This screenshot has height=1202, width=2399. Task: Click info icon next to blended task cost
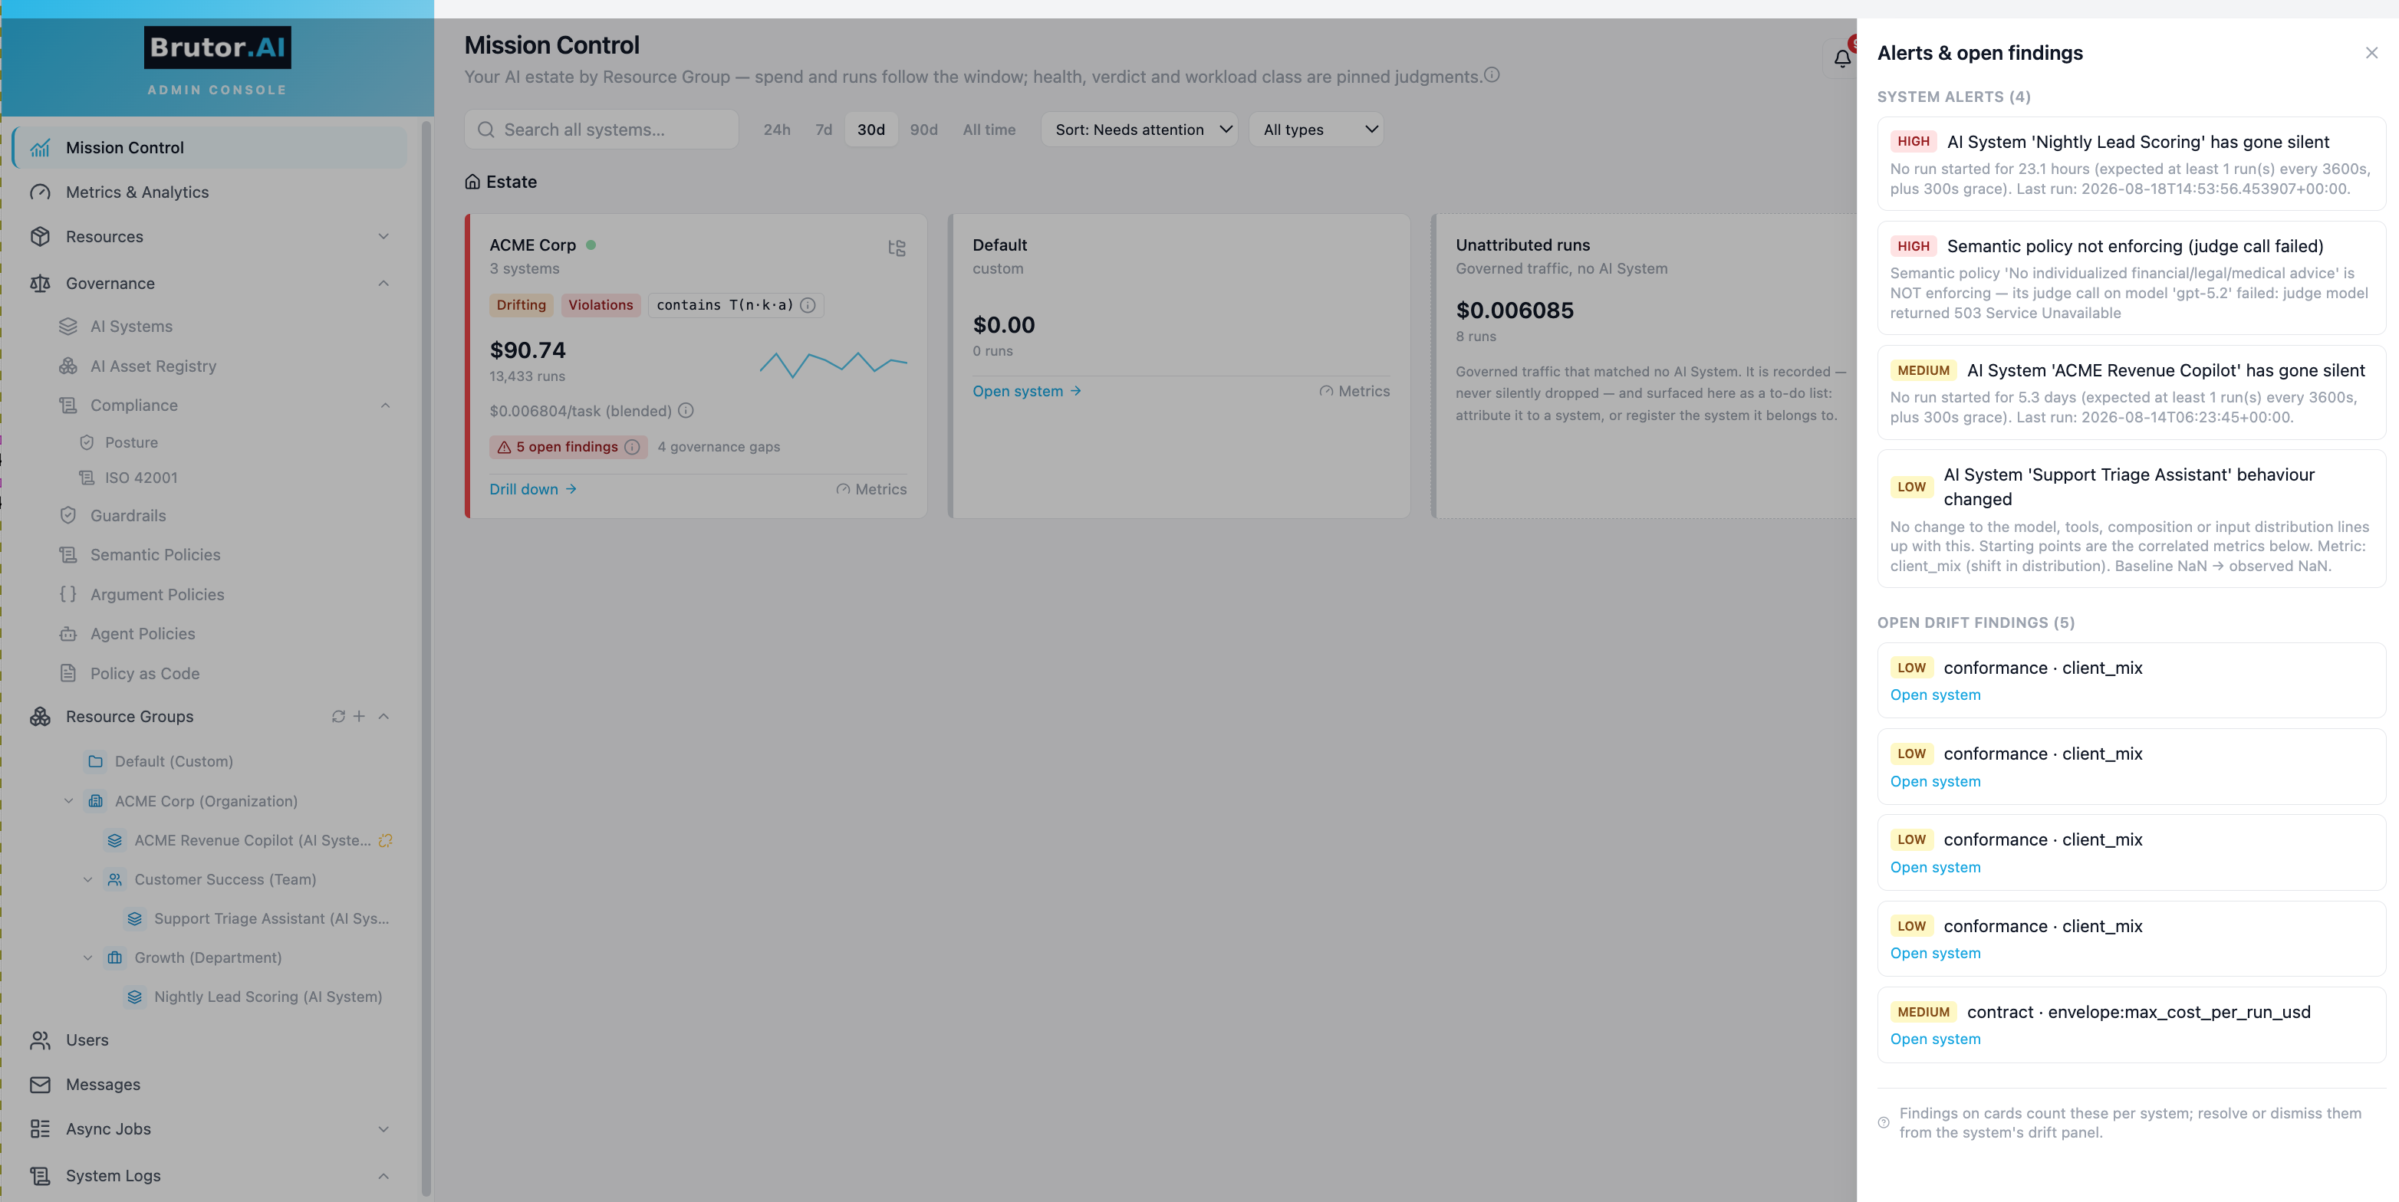pyautogui.click(x=686, y=411)
